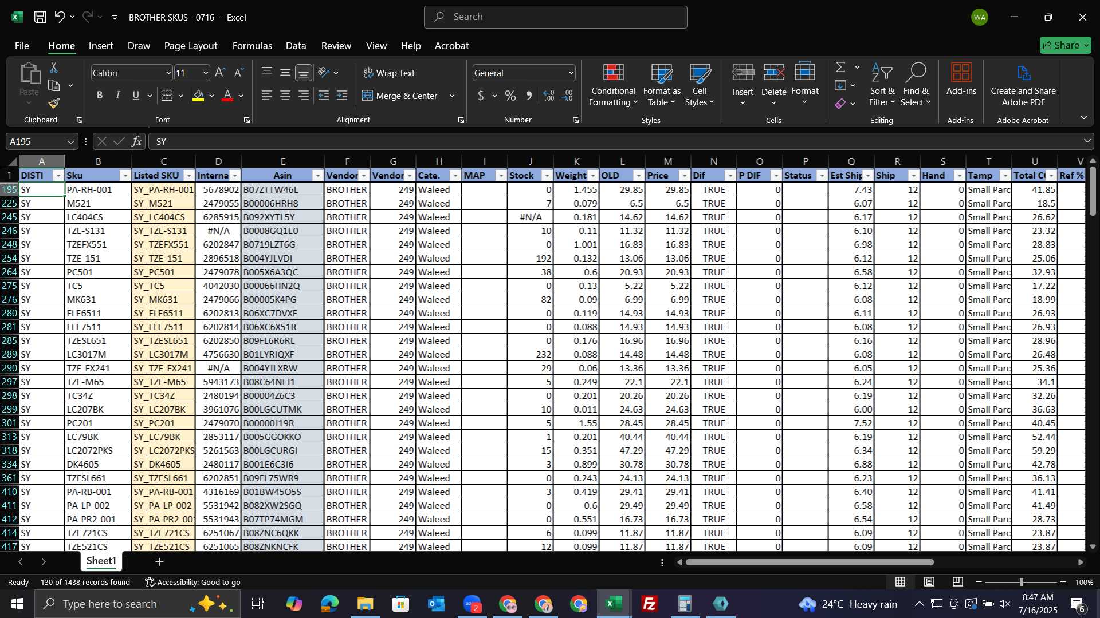
Task: Click the Format as Table button
Action: coord(662,85)
